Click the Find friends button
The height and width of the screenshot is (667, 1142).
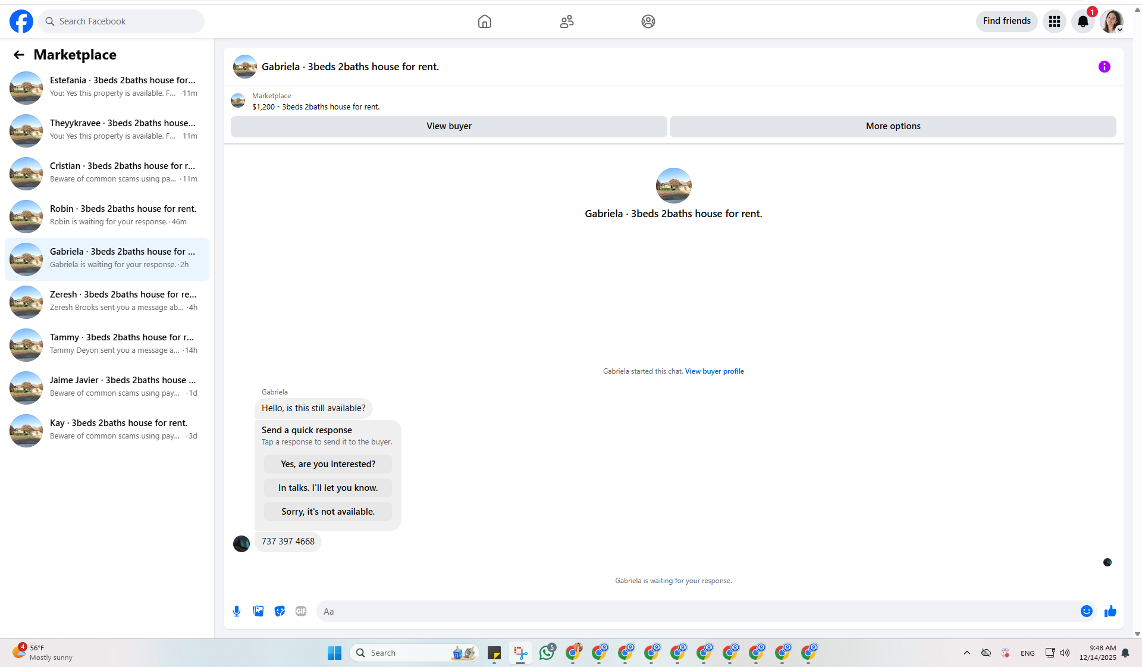point(1007,21)
